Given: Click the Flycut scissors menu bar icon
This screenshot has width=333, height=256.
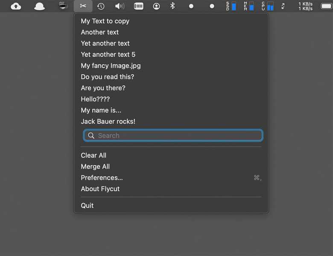Looking at the screenshot, I should [x=83, y=6].
